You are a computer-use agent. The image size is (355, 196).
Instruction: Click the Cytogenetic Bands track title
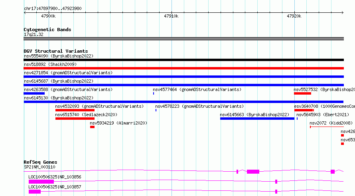tap(47, 30)
